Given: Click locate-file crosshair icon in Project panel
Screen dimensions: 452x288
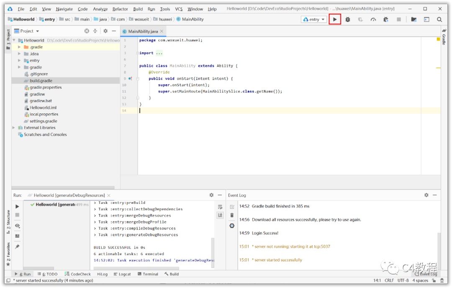Looking at the screenshot, I should tap(87, 31).
